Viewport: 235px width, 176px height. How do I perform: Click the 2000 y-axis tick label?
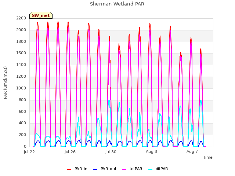click(21, 30)
